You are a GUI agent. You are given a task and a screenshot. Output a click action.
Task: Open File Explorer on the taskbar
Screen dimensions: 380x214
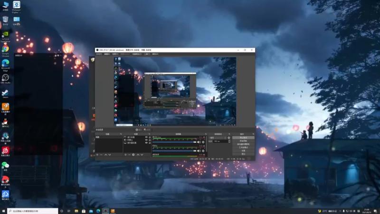click(76, 211)
